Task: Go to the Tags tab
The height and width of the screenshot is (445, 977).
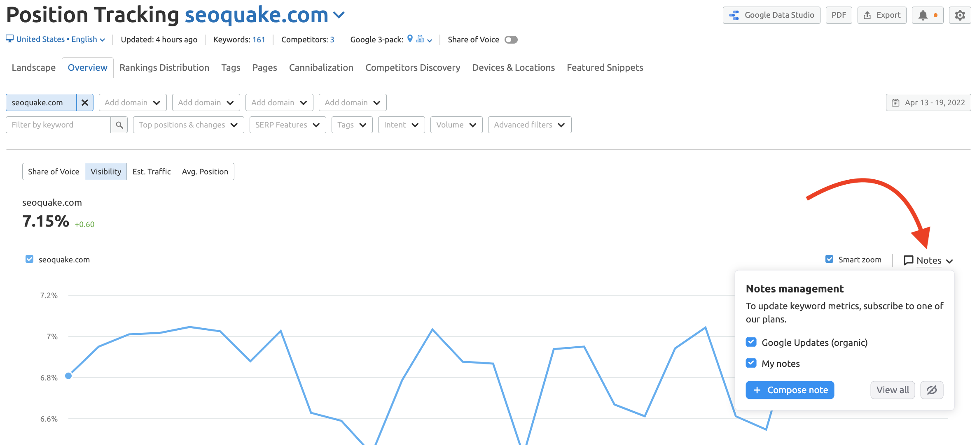Action: (231, 67)
